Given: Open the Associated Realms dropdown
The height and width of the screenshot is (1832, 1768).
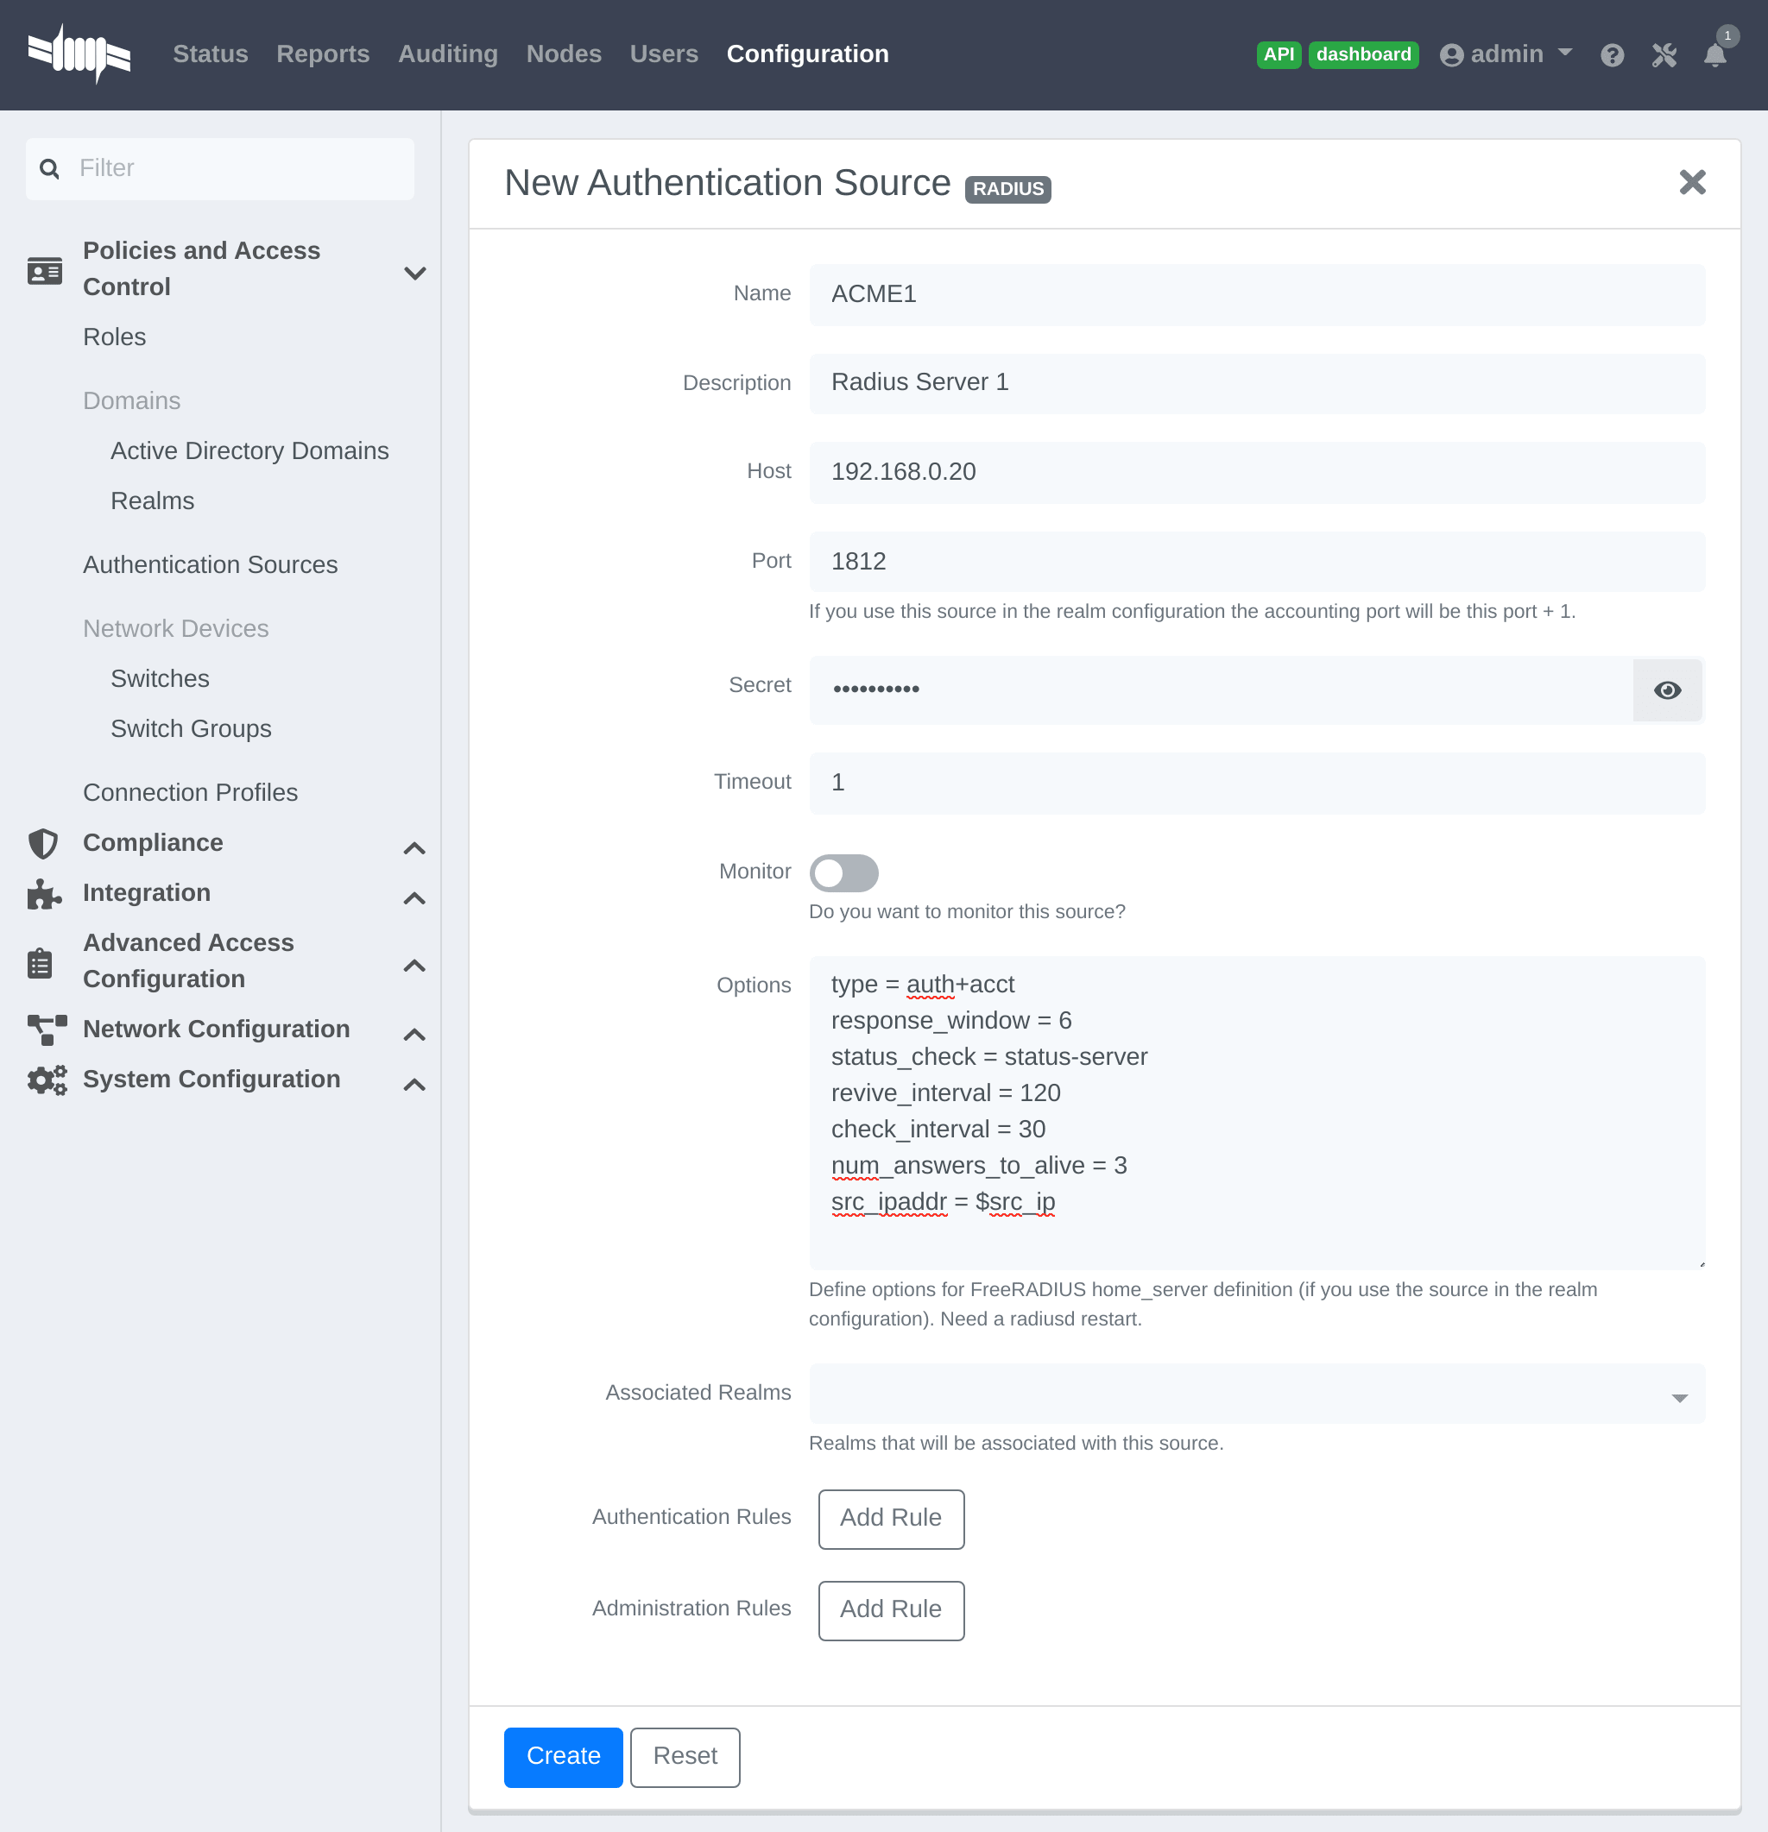Looking at the screenshot, I should coord(1256,1394).
